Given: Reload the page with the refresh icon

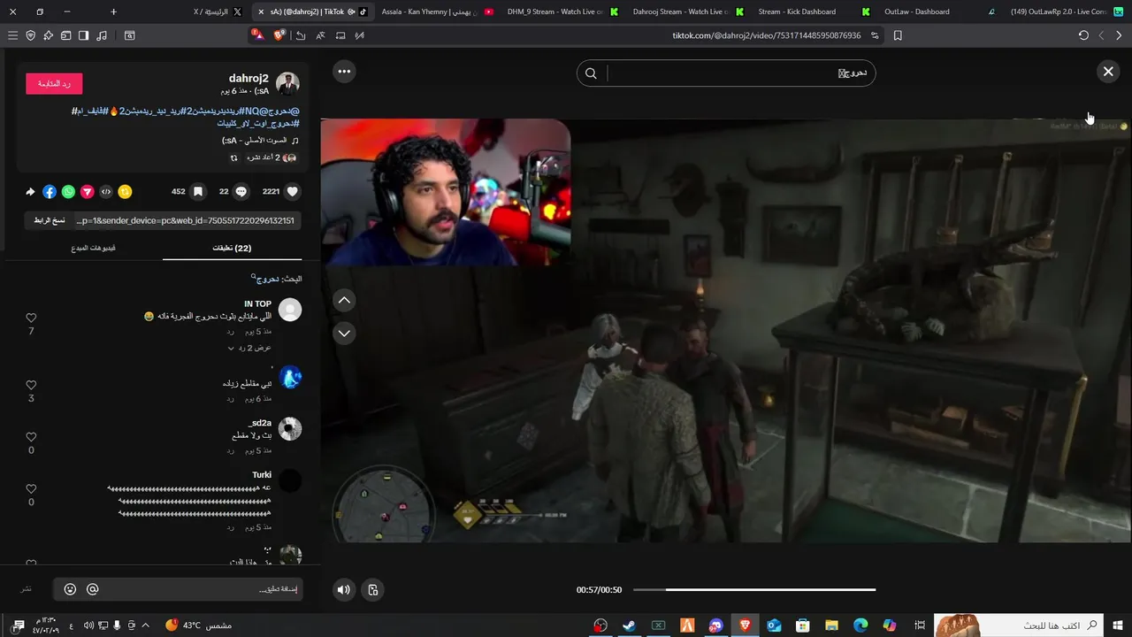Looking at the screenshot, I should click(1083, 35).
